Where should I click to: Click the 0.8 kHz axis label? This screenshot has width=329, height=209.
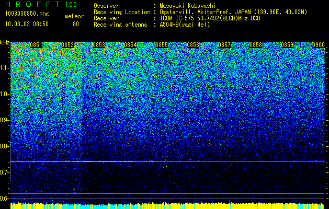pyautogui.click(x=5, y=146)
